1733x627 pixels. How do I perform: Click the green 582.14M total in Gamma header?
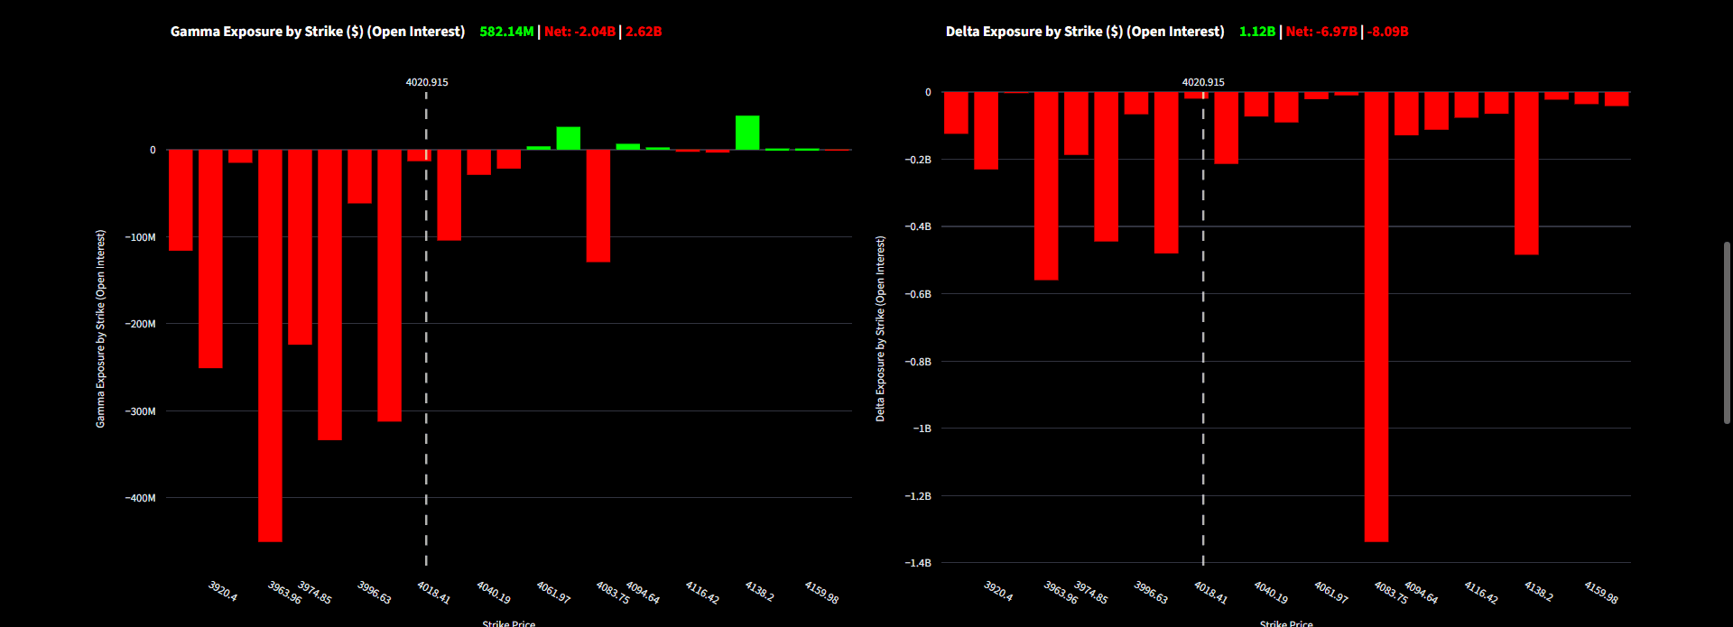point(506,32)
